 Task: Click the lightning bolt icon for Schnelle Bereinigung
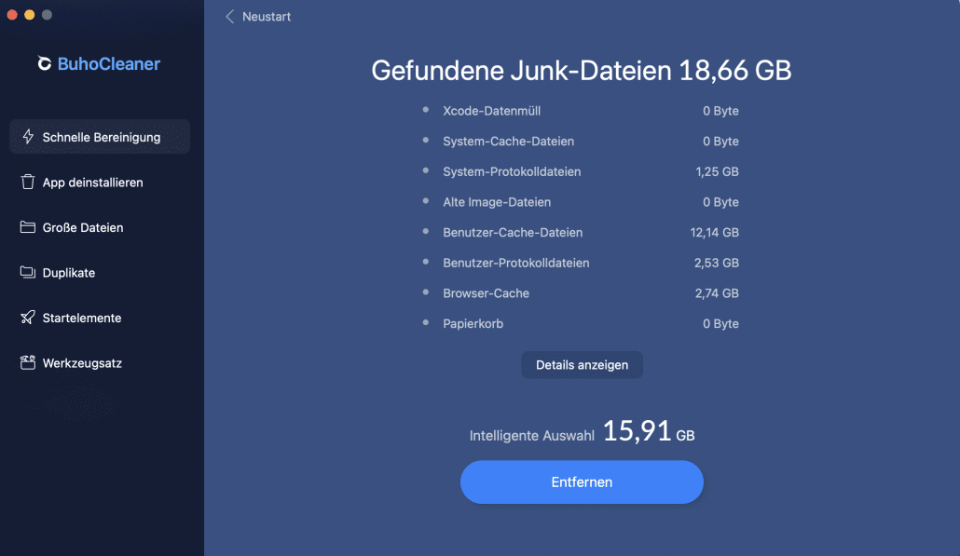28,137
